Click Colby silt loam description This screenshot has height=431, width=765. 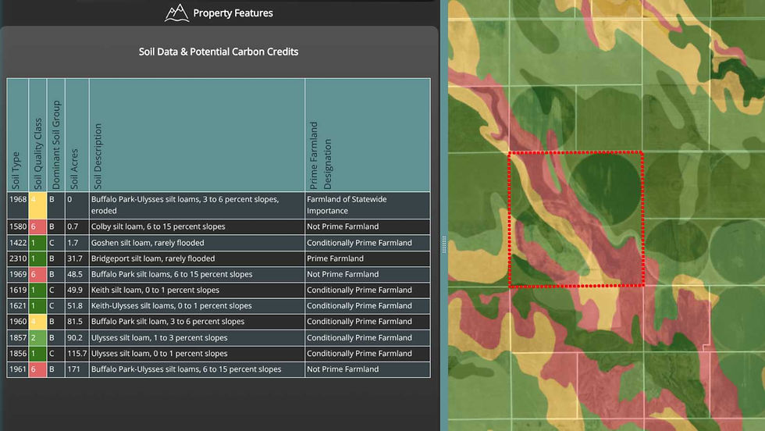tap(158, 226)
